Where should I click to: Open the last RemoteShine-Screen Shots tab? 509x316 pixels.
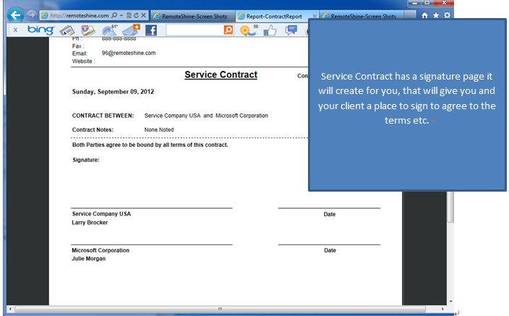tap(362, 16)
